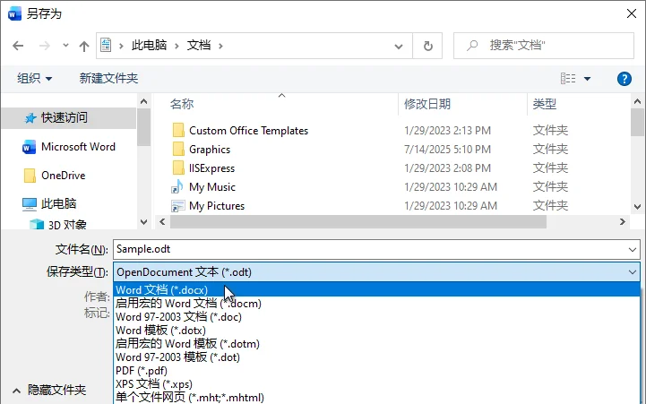Go up one folder level
Viewport: 646px width, 404px height.
pos(84,46)
